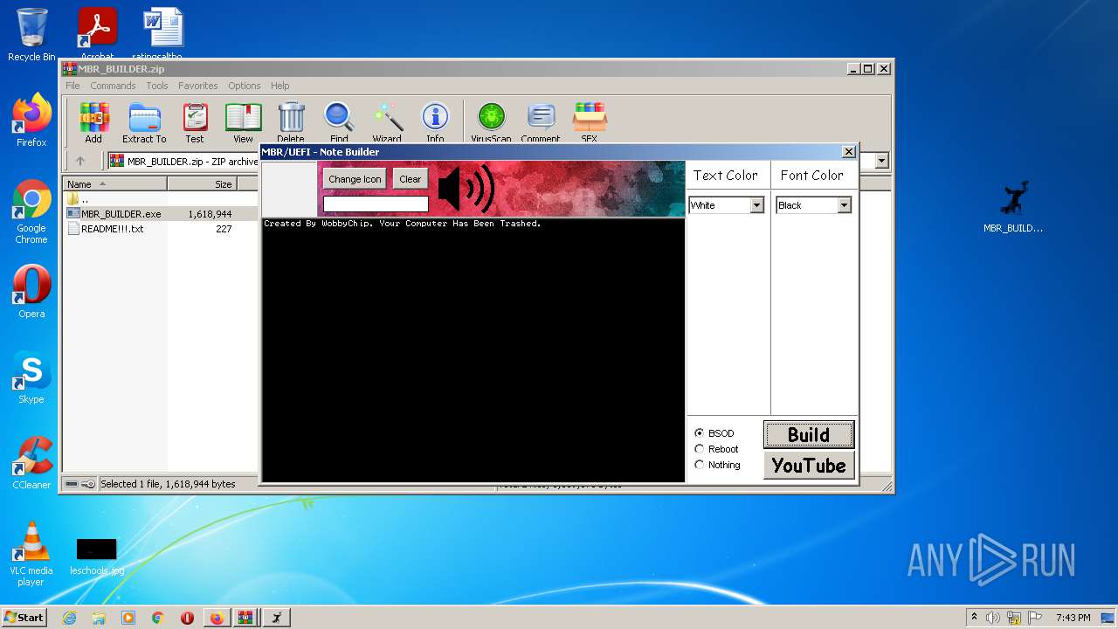Click Internet Explorer in the taskbar
Viewport: 1118px width, 629px height.
coord(69,618)
